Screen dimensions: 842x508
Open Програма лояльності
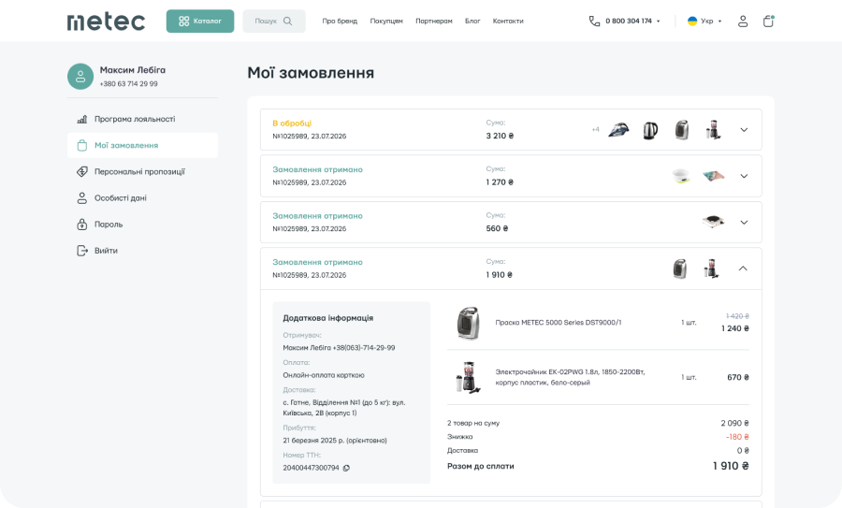tap(135, 119)
